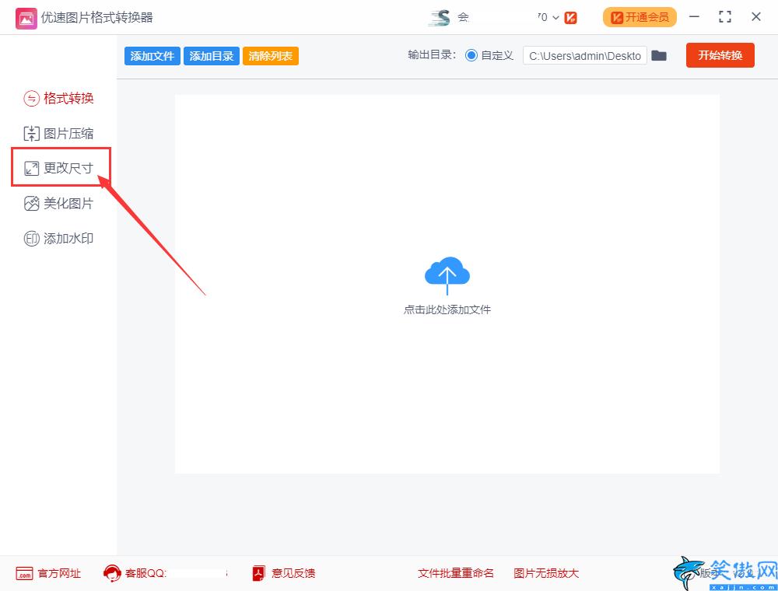Click the user avatar icon in title bar
This screenshot has width=778, height=591.
point(440,18)
